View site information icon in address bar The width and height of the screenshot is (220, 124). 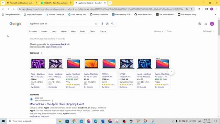pyautogui.click(x=20, y=9)
